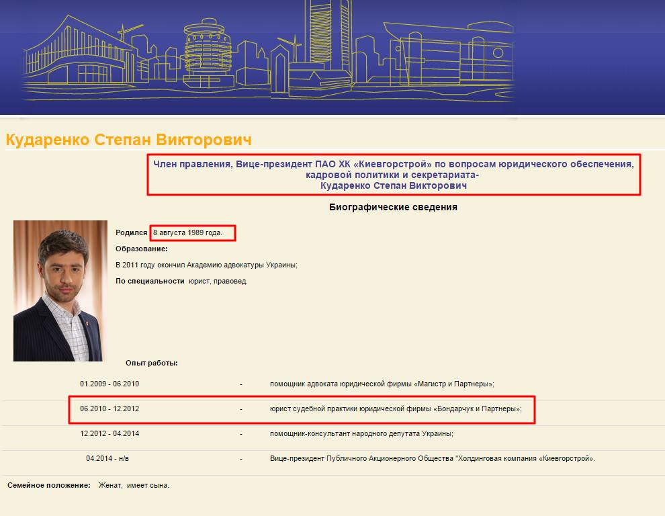Click the 'Родился' label
The height and width of the screenshot is (516, 665).
(x=132, y=232)
